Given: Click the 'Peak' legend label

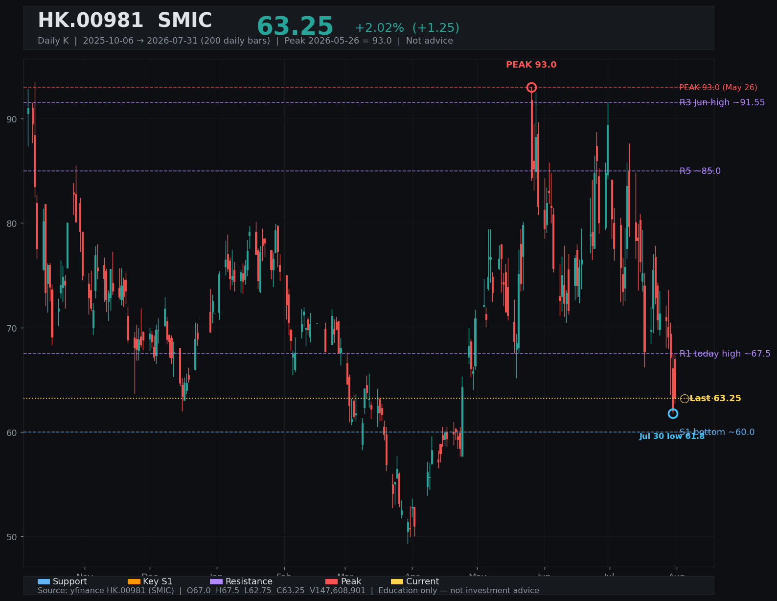Looking at the screenshot, I should click(351, 581).
